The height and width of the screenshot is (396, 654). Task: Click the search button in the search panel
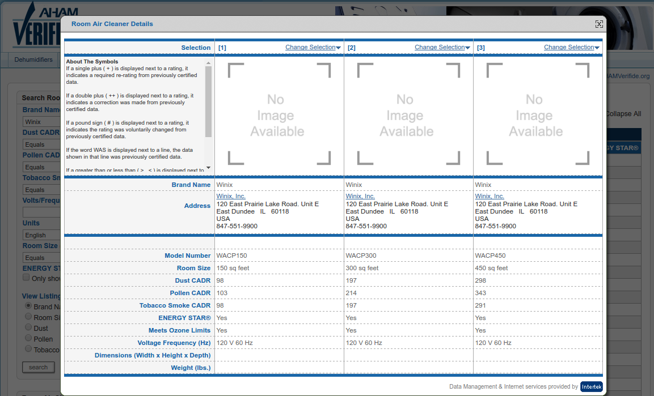coord(39,367)
